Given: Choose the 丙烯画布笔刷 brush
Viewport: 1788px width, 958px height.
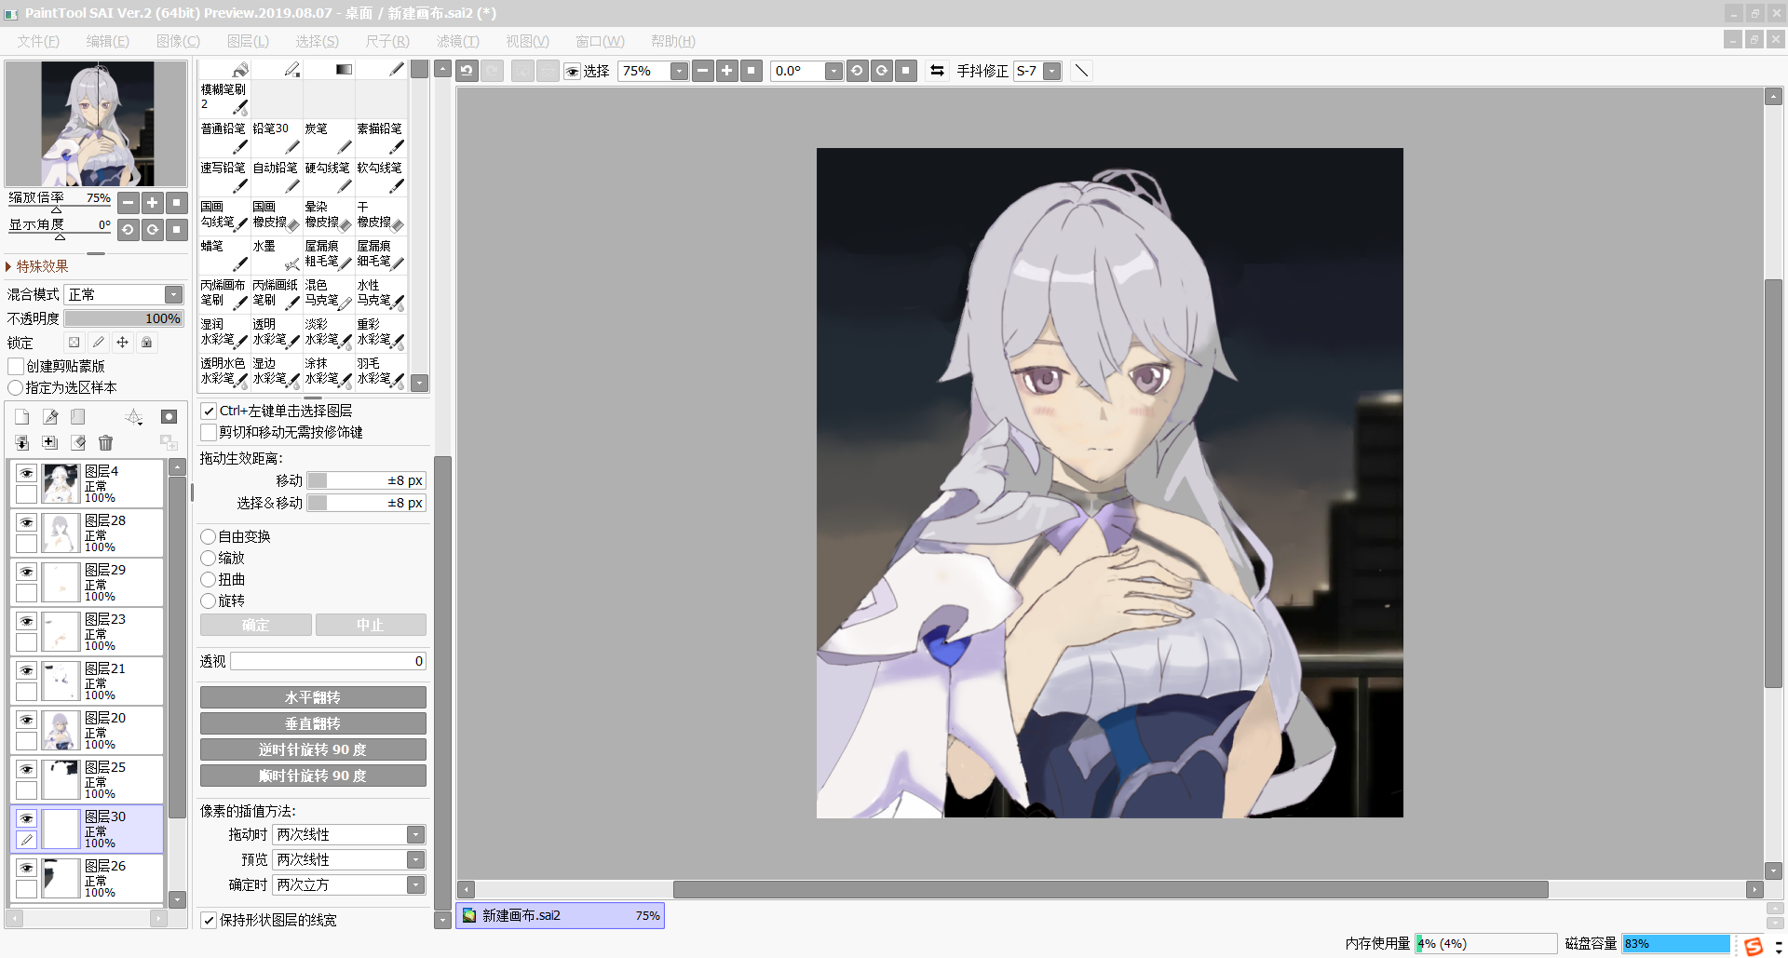Looking at the screenshot, I should click(224, 294).
